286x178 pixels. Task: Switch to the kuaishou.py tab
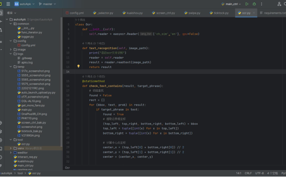click(x=133, y=13)
